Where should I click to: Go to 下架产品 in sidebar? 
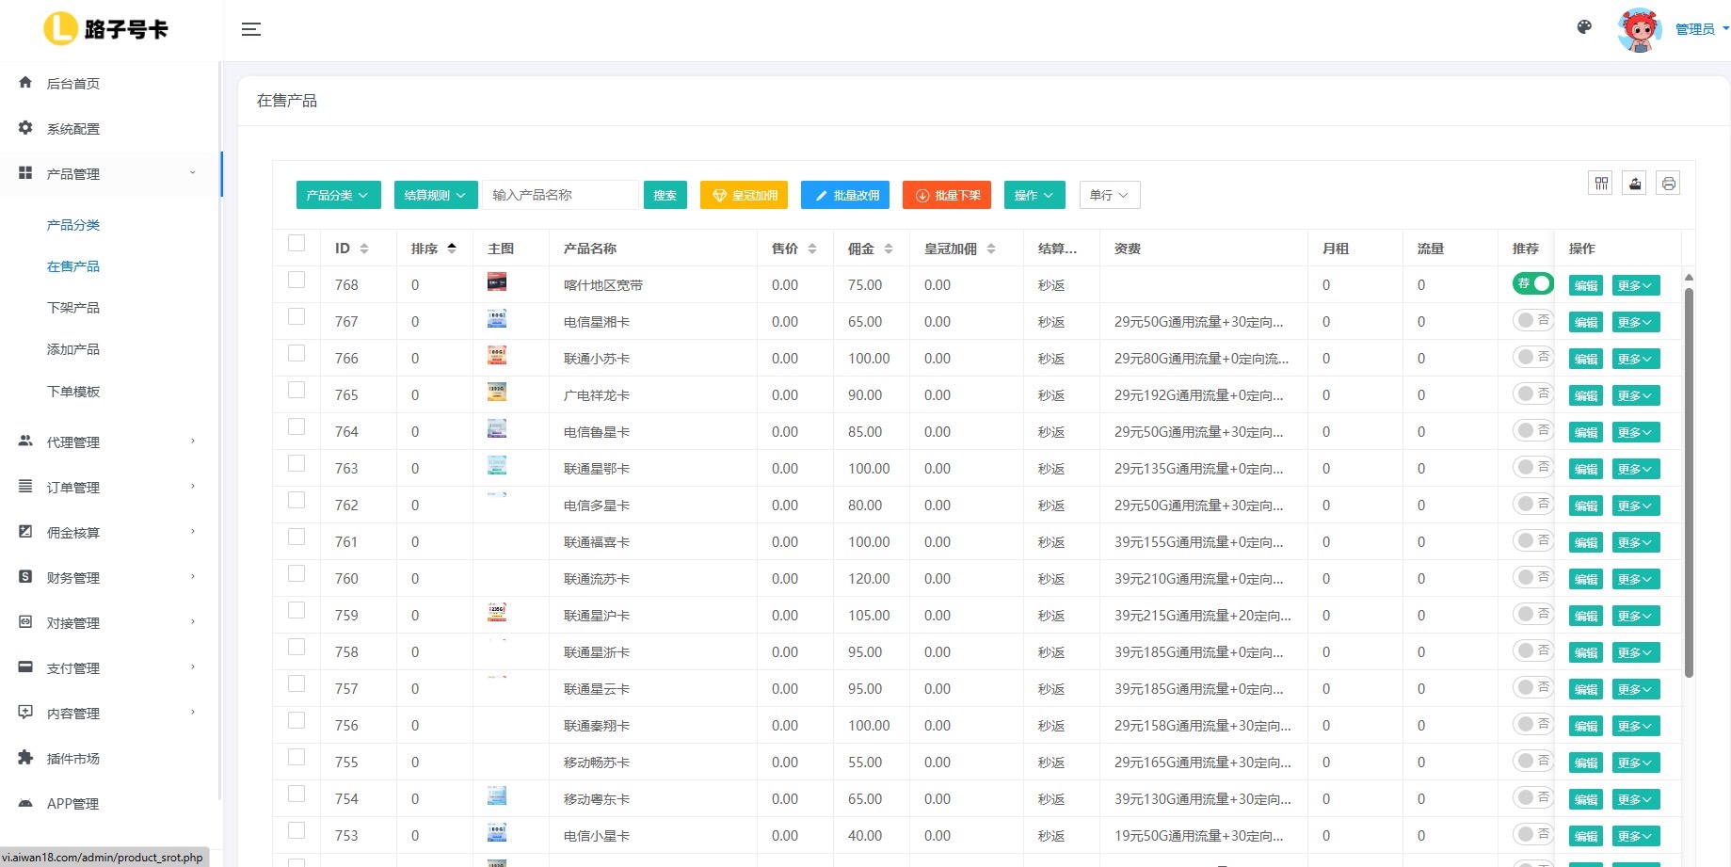[x=73, y=308]
